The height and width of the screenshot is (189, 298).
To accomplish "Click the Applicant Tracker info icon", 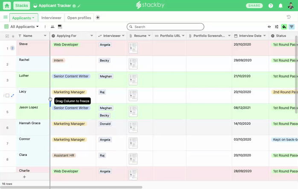I will pyautogui.click(x=74, y=6).
